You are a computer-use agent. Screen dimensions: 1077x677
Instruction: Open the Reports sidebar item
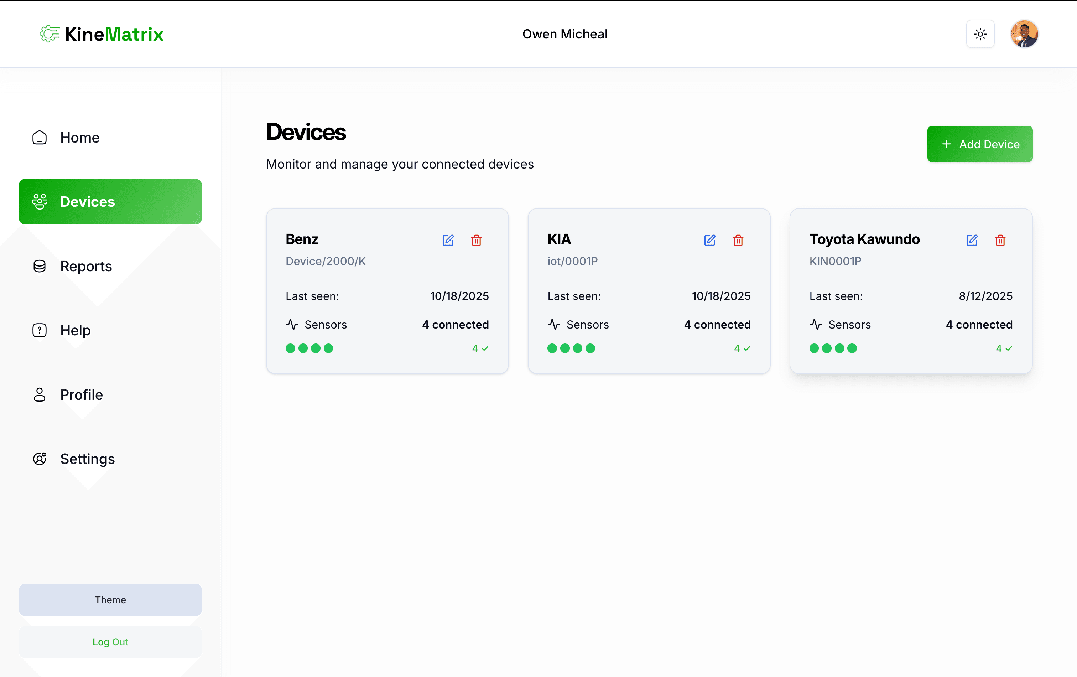coord(86,266)
